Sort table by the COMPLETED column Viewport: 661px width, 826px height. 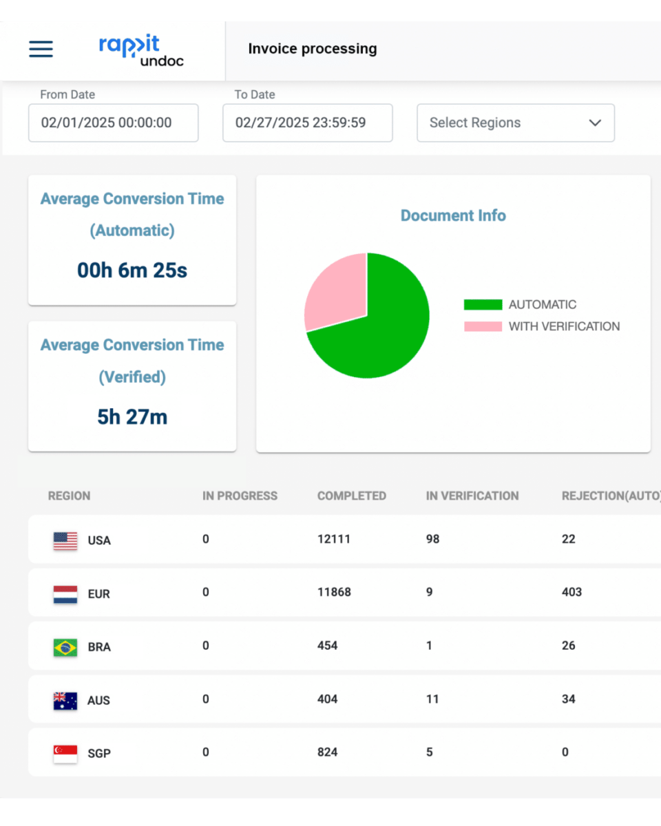(x=352, y=496)
